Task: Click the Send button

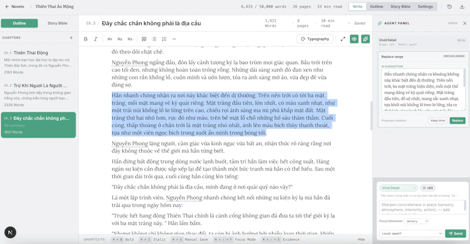Action: [x=455, y=233]
